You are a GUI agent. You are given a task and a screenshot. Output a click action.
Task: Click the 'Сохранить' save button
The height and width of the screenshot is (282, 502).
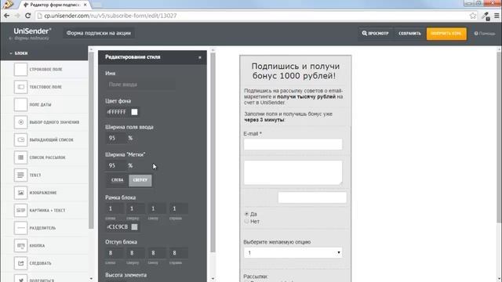pyautogui.click(x=409, y=33)
